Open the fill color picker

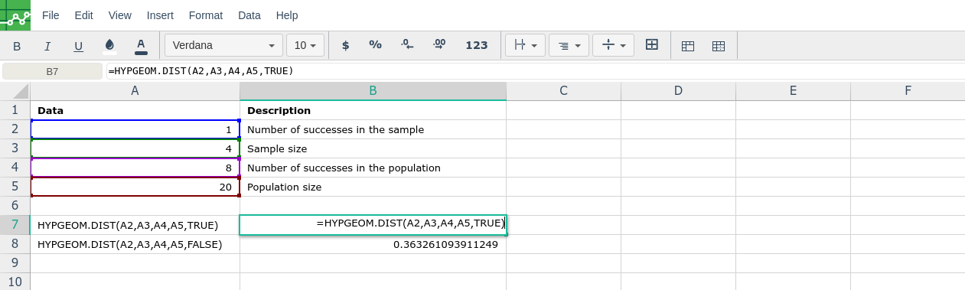109,46
